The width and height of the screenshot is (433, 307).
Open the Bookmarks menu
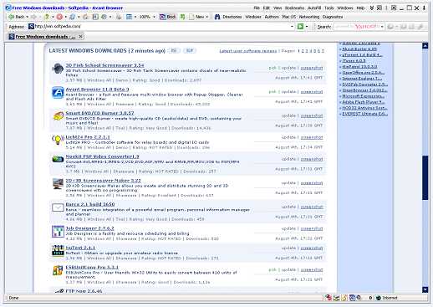(x=294, y=8)
